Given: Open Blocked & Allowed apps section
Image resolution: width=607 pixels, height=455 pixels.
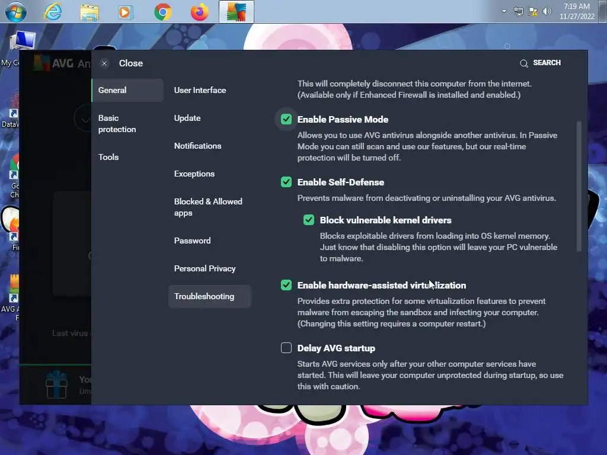Looking at the screenshot, I should click(209, 207).
